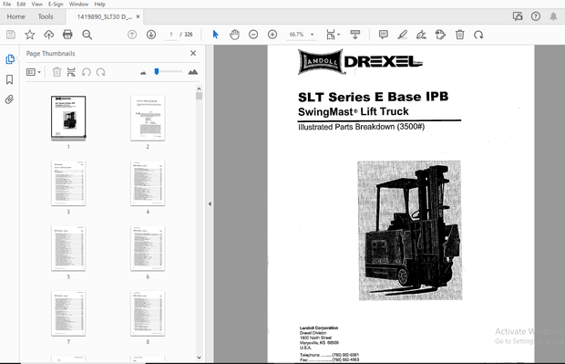Viewport: 565px width, 364px height.
Task: Open the help question mark icon
Action: point(536,16)
